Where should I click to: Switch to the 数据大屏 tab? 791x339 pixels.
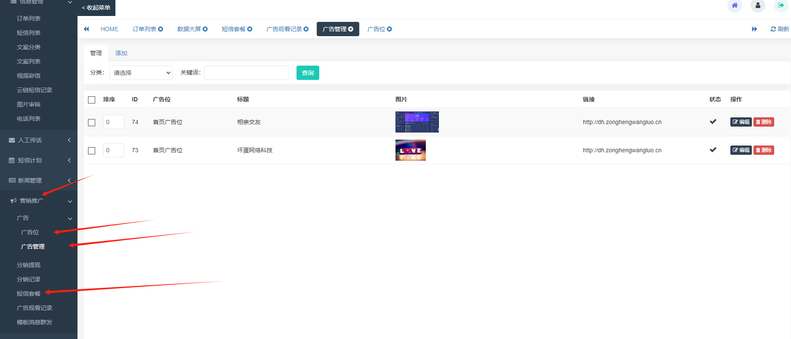click(x=189, y=29)
